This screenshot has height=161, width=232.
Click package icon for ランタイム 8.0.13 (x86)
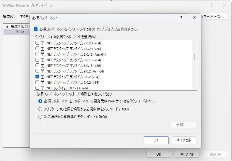point(43,66)
